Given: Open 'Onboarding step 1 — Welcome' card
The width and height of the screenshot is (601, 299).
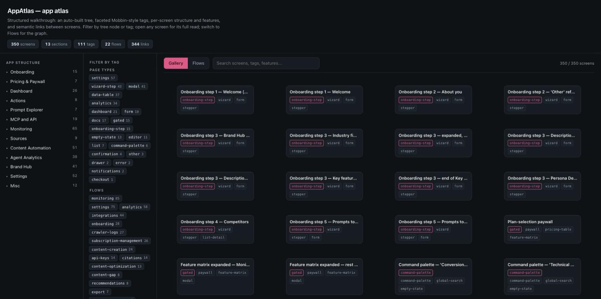Looking at the screenshot, I should [x=324, y=100].
